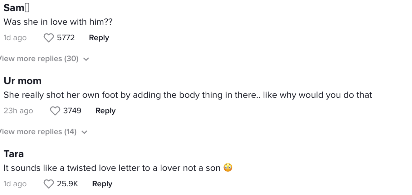Expand the 14 replies under Ur mom's comment

pyautogui.click(x=37, y=131)
